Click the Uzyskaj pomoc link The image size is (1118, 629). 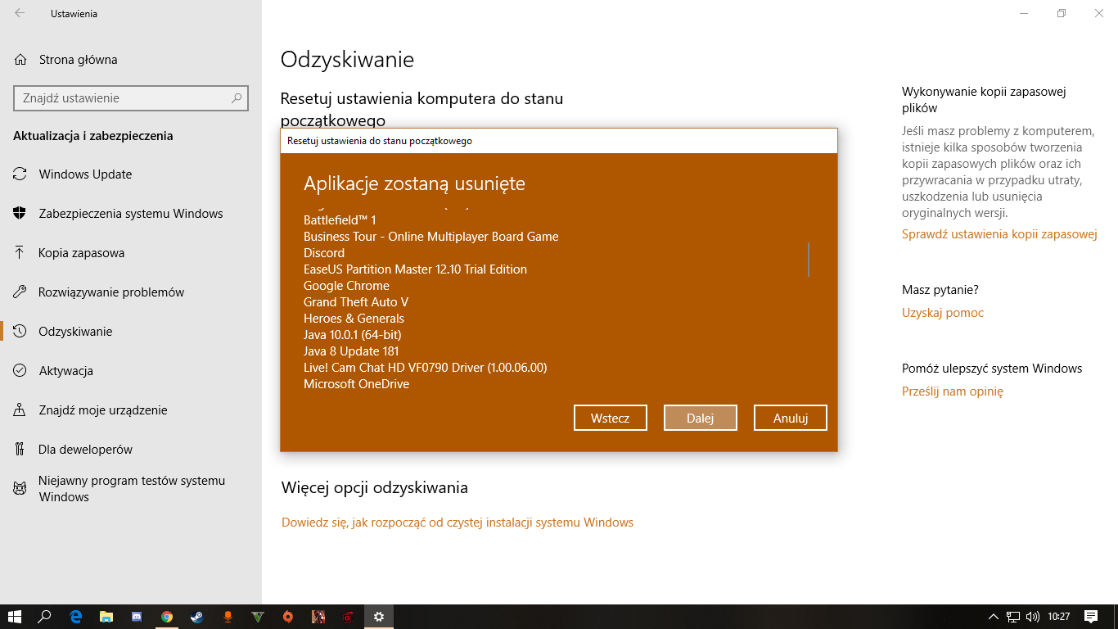tap(943, 313)
